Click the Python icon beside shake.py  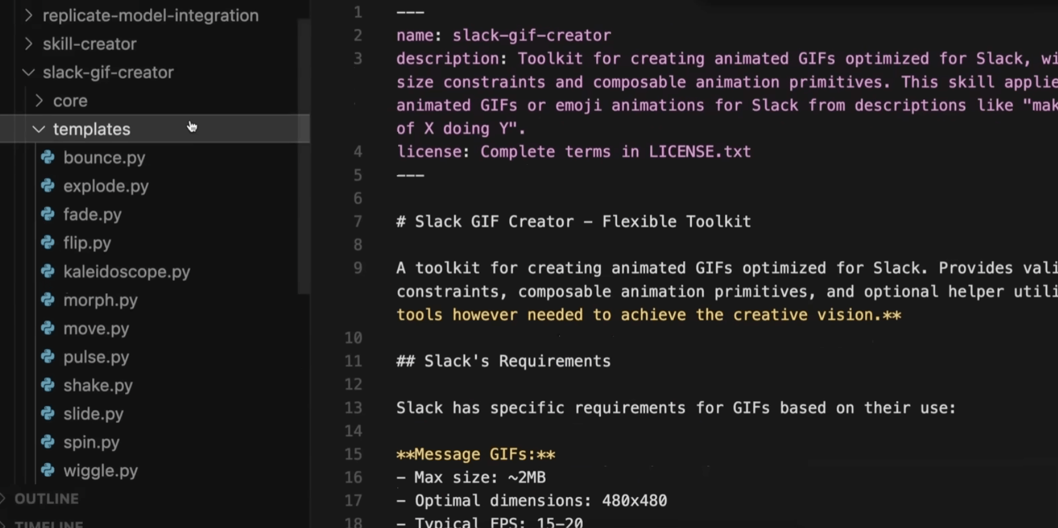click(x=48, y=385)
